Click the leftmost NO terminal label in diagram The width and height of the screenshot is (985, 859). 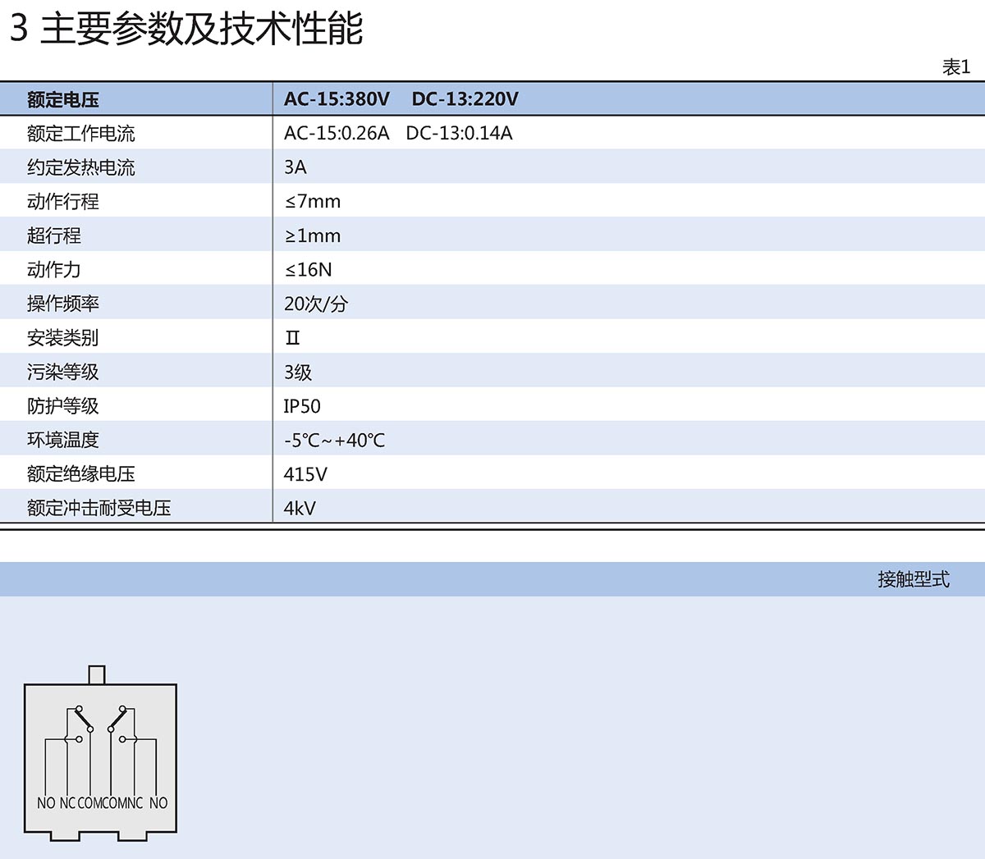(x=46, y=803)
